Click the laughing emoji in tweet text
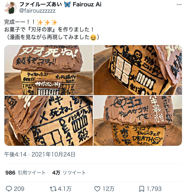 pos(93,37)
